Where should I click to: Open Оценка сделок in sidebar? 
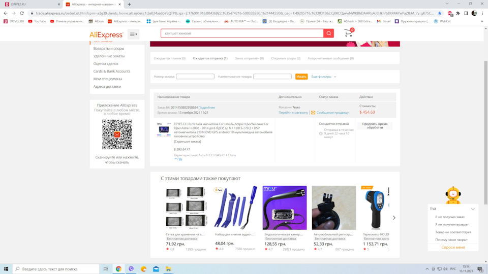click(106, 64)
